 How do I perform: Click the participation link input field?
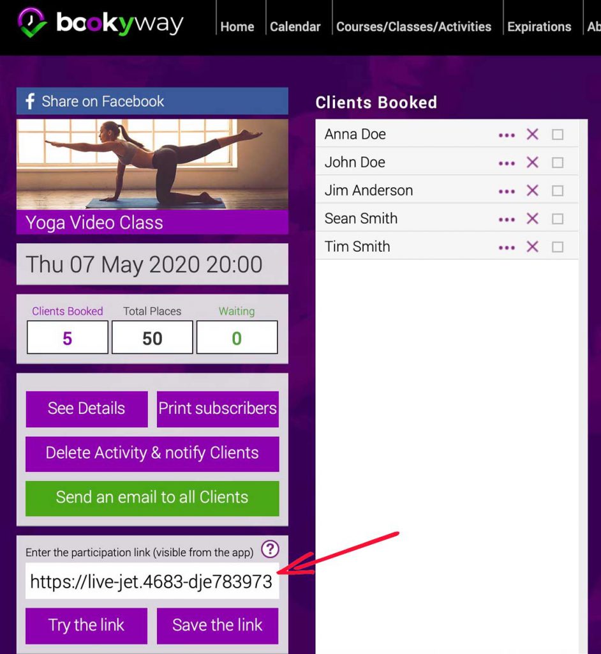point(152,581)
